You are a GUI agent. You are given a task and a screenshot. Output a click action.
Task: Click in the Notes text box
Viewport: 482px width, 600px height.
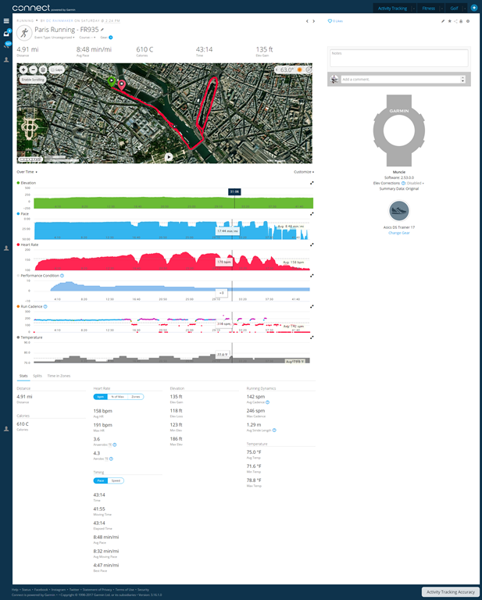[398, 58]
